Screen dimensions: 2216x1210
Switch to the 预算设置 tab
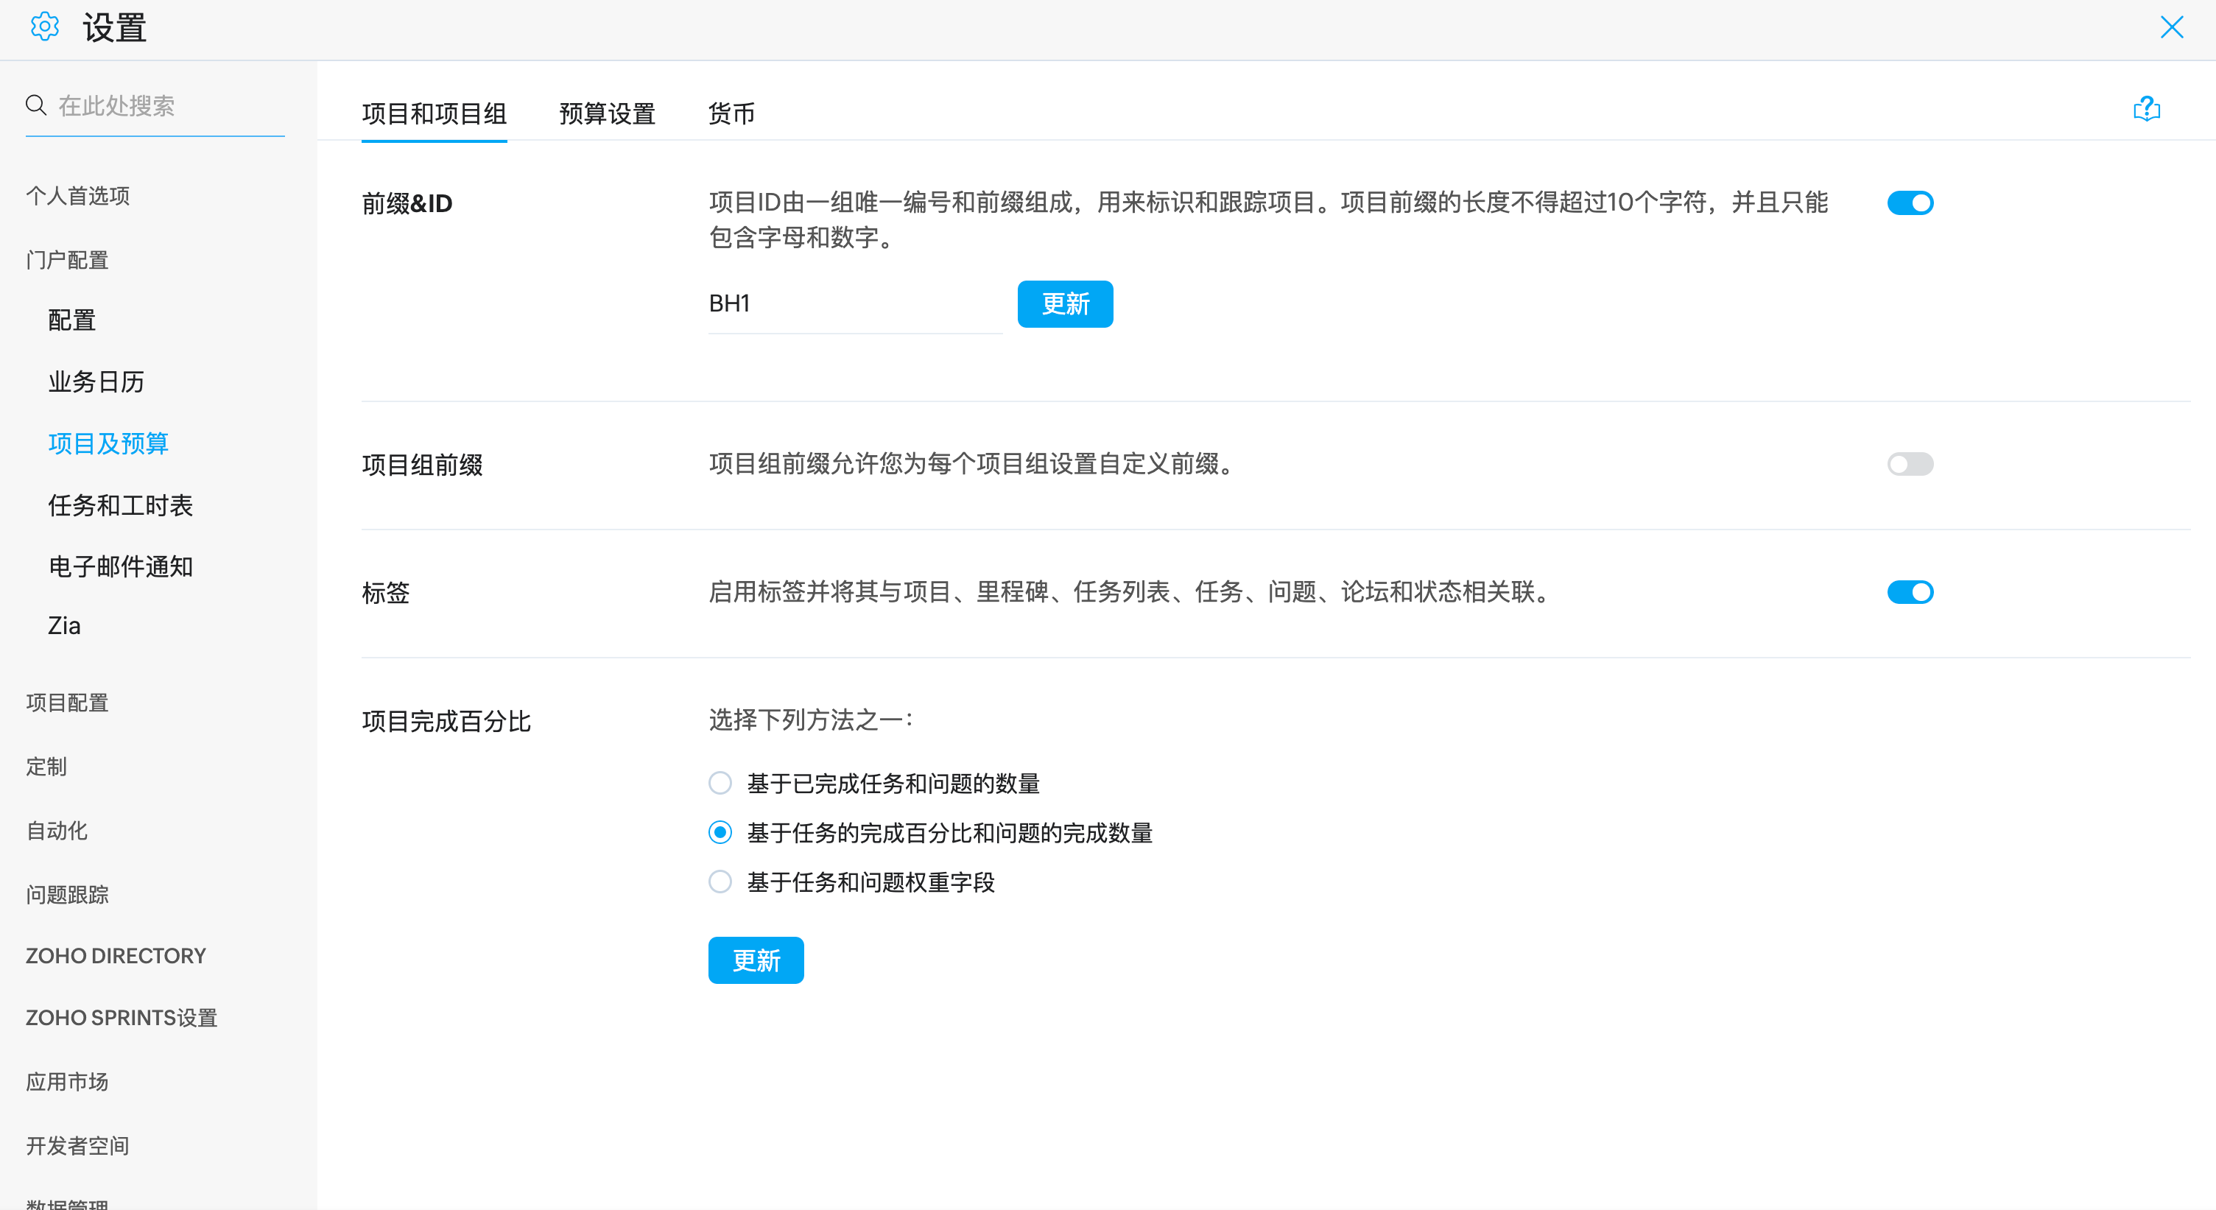(x=608, y=113)
